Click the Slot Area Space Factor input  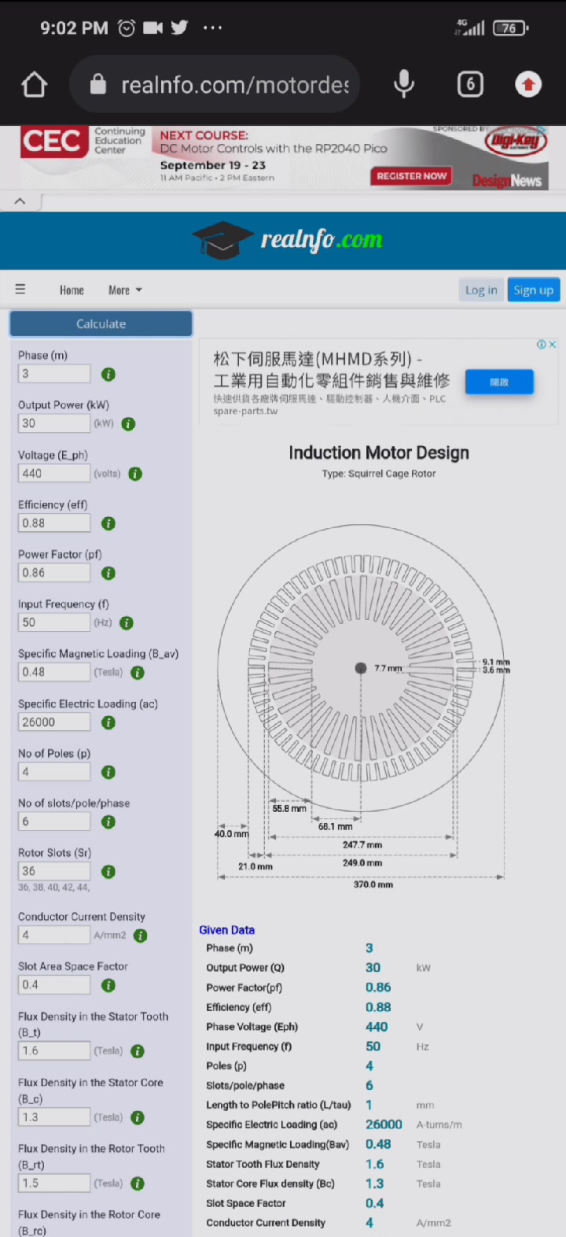pos(54,984)
